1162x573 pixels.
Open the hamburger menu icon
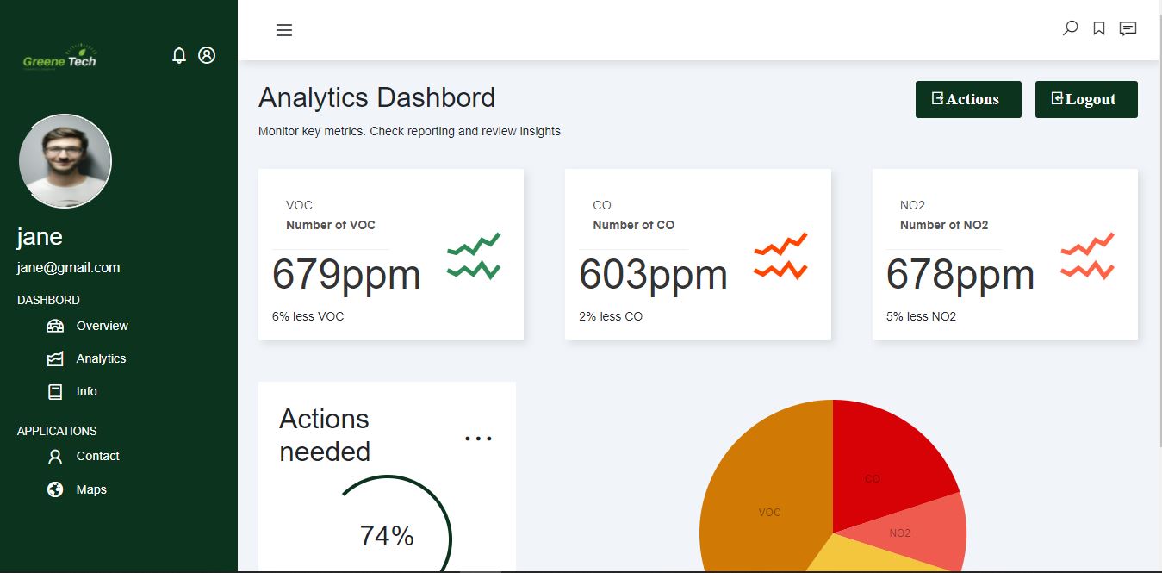(284, 30)
